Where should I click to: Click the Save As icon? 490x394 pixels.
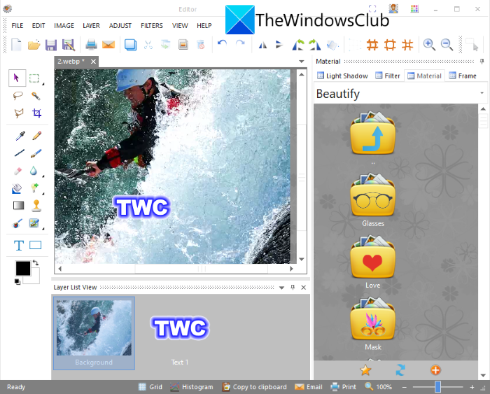pos(69,45)
